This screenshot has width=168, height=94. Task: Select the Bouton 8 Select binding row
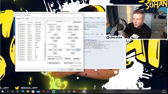point(31,56)
